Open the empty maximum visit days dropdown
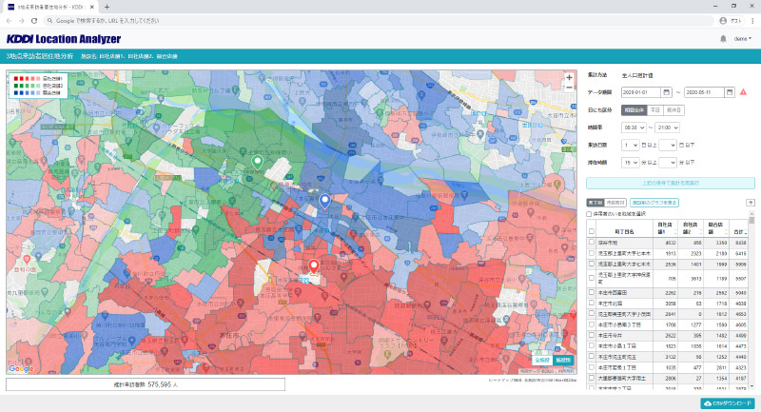 point(668,145)
